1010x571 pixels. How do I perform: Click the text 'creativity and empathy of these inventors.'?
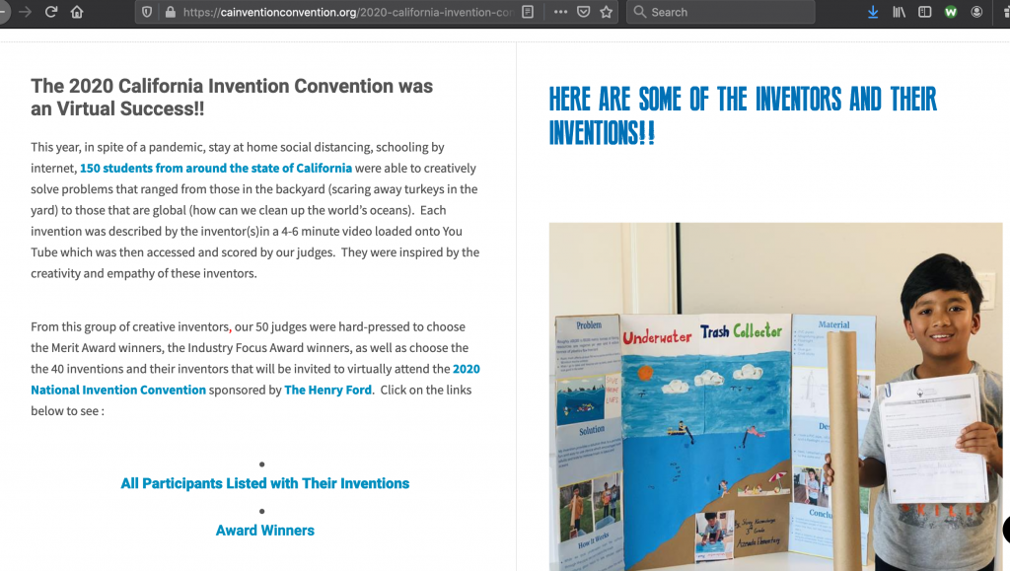click(x=144, y=273)
